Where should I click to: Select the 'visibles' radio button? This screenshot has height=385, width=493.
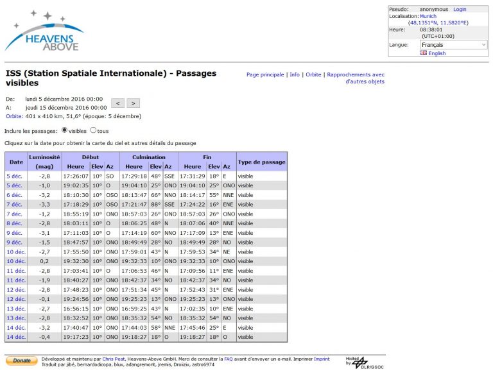click(x=64, y=130)
